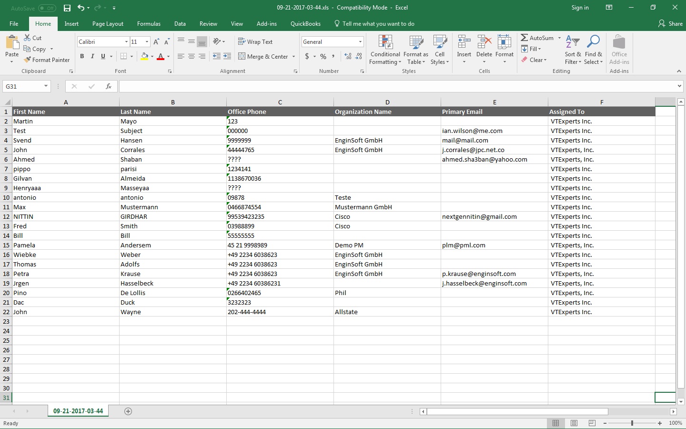Switch to the Formulas tab

tap(149, 24)
